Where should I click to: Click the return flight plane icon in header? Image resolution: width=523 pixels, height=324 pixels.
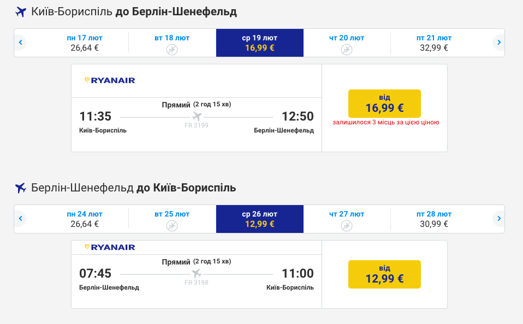[x=21, y=188]
